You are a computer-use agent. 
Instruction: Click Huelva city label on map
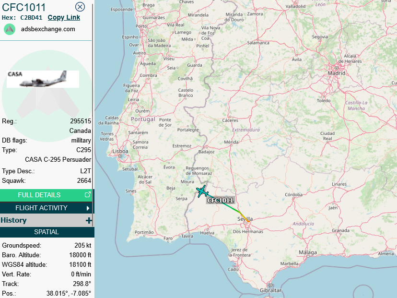pos(207,233)
